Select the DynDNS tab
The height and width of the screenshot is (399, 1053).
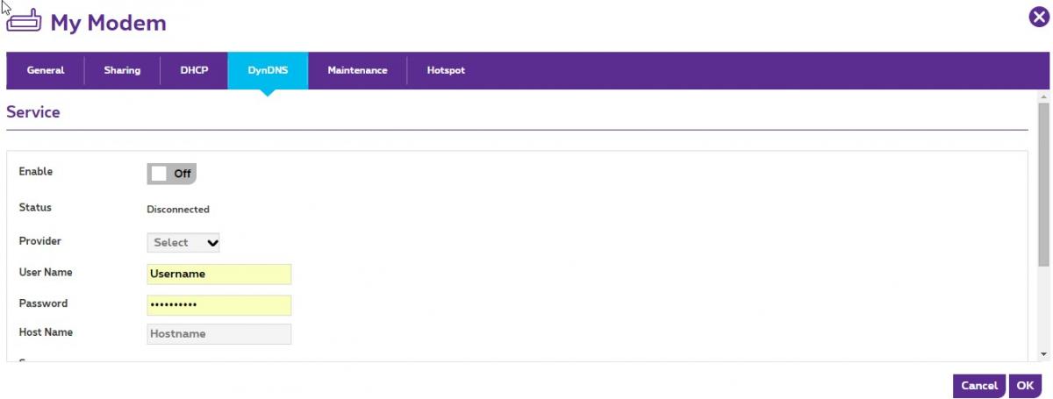(268, 70)
